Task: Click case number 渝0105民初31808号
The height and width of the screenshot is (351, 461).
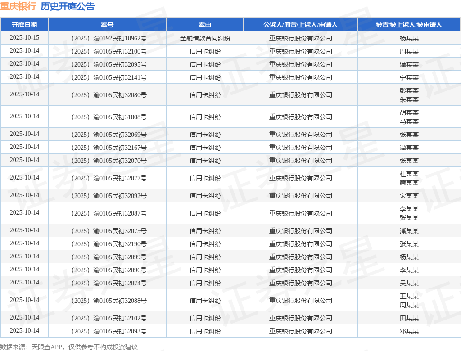Action: coord(120,117)
